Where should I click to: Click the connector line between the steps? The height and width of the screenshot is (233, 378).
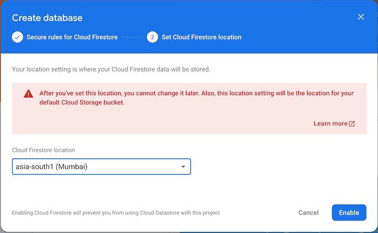[x=132, y=37]
